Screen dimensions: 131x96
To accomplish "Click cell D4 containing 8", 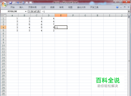I will click(49, 28).
